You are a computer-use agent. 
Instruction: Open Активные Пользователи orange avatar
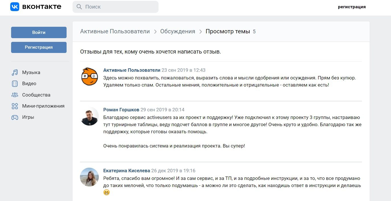90,77
